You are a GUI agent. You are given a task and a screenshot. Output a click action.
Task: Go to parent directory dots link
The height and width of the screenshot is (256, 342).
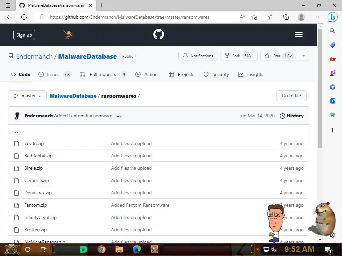coord(16,132)
